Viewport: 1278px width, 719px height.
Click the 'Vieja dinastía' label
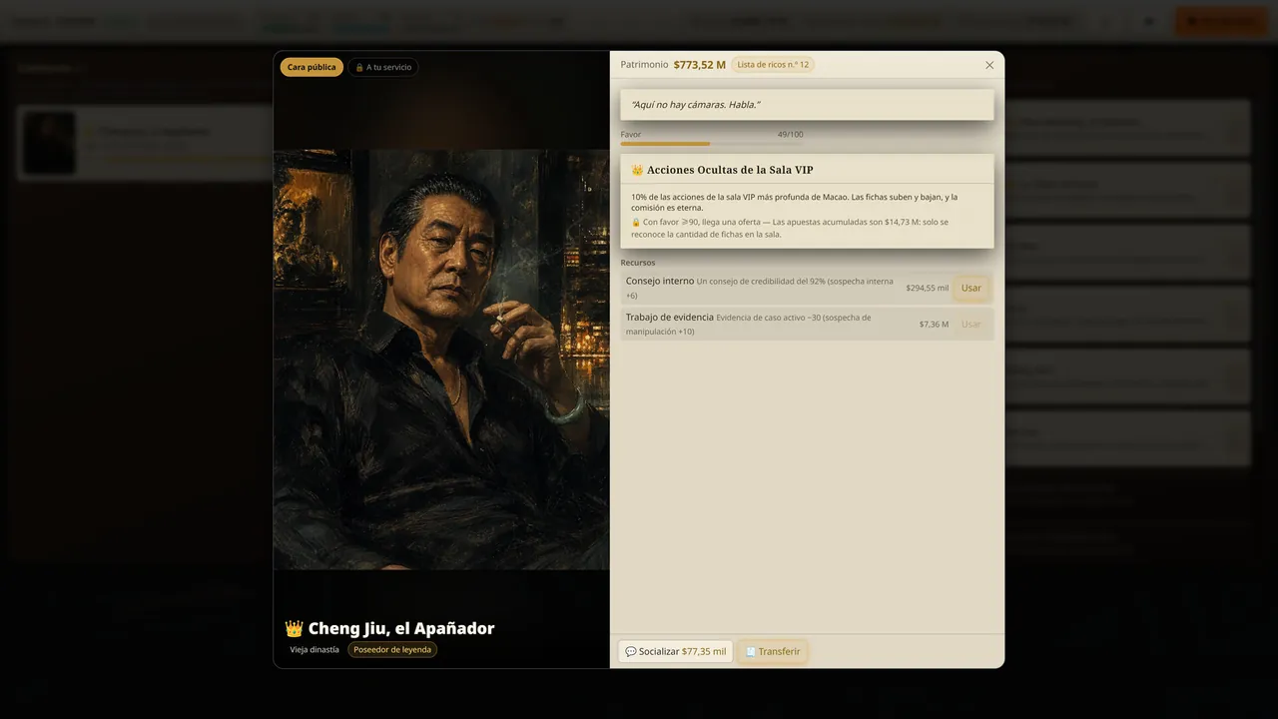315,650
